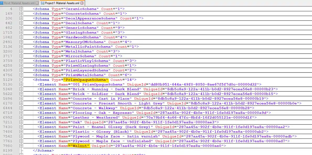
Task: Expand the MirrorSchema node
Action: [x=21, y=56]
